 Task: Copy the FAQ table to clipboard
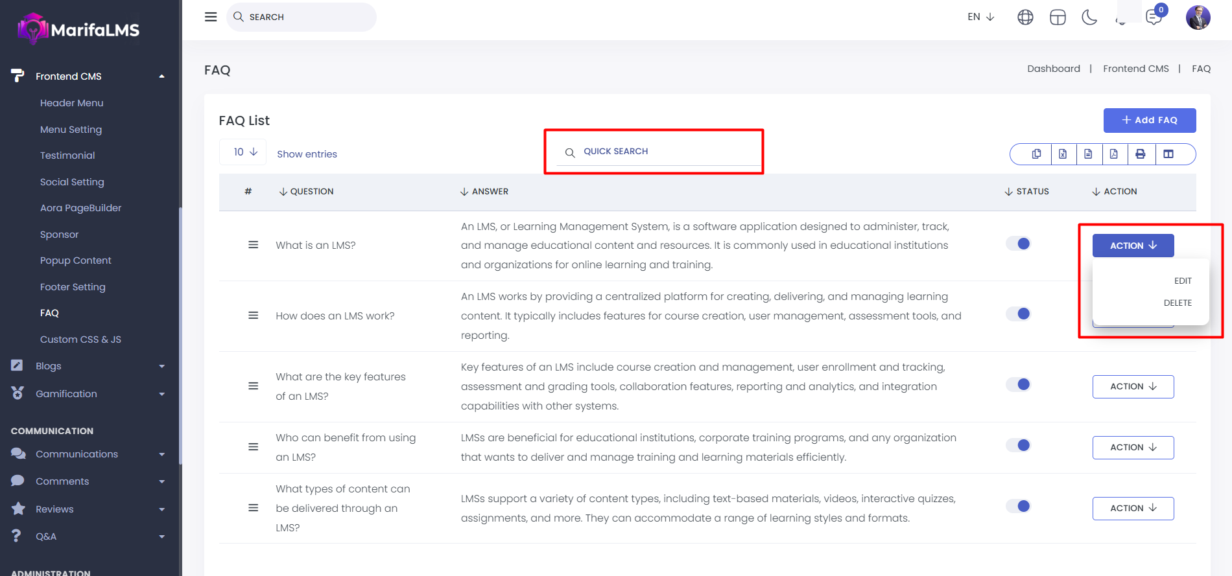click(1036, 154)
